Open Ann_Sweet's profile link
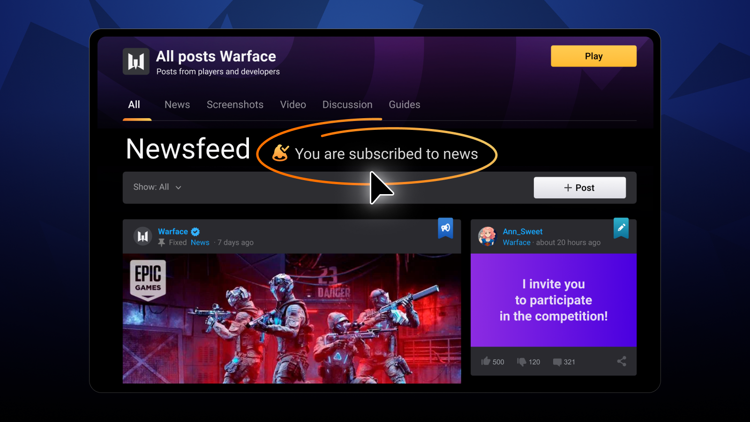Viewport: 750px width, 422px height. point(523,231)
